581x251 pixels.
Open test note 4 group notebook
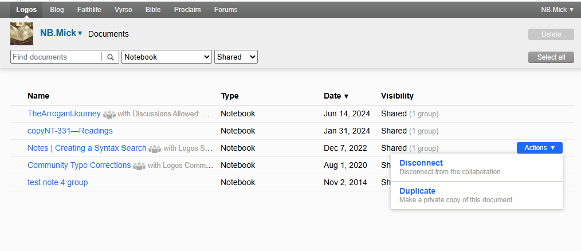pyautogui.click(x=58, y=182)
